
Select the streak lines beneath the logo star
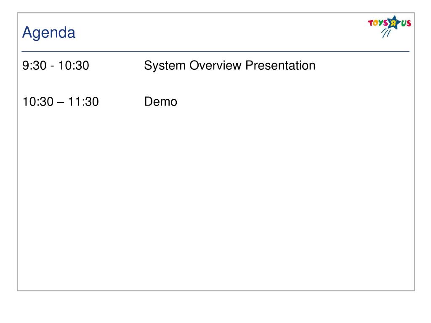386,34
